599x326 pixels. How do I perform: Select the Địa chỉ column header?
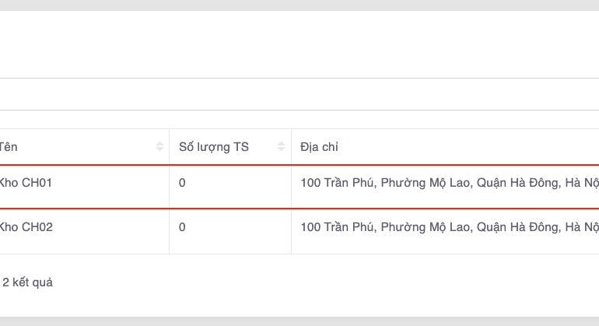pos(319,147)
